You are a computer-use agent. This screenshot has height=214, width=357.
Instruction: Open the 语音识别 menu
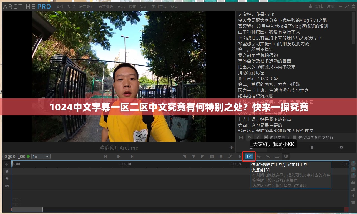[86, 6]
